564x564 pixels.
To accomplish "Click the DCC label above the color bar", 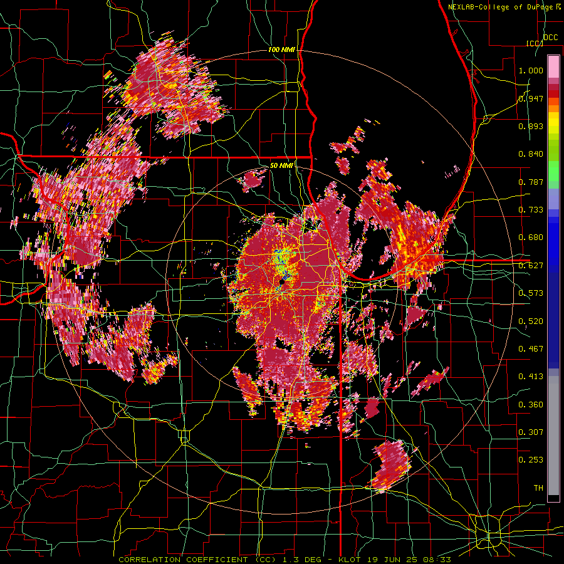I will [551, 38].
